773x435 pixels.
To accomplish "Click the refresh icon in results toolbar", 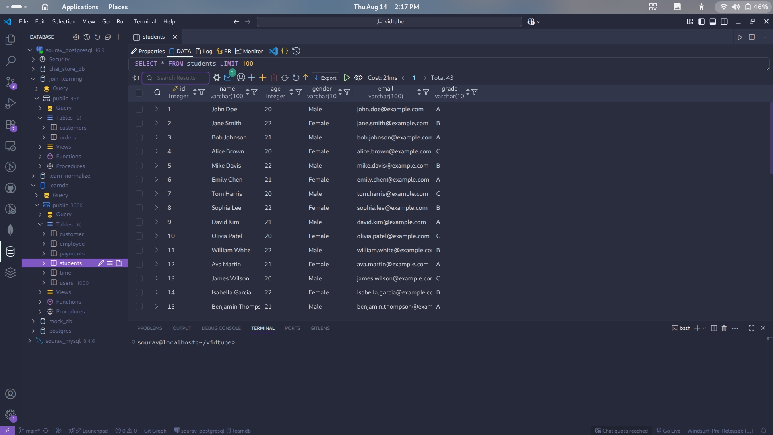I will tap(296, 78).
